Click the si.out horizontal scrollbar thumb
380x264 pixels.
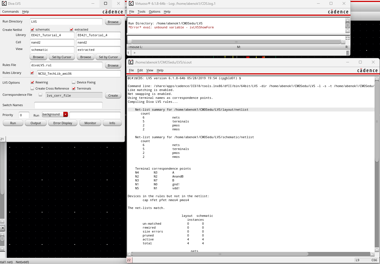click(220, 254)
